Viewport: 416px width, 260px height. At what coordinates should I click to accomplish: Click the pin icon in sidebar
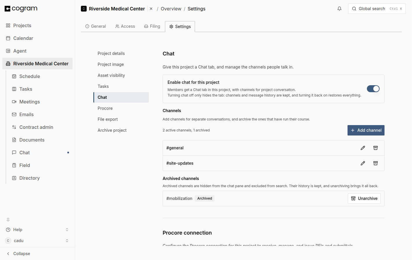point(8,220)
